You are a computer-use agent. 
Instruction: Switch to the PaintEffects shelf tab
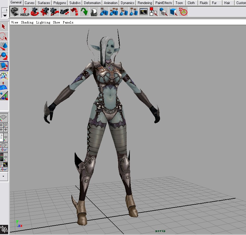(x=164, y=3)
